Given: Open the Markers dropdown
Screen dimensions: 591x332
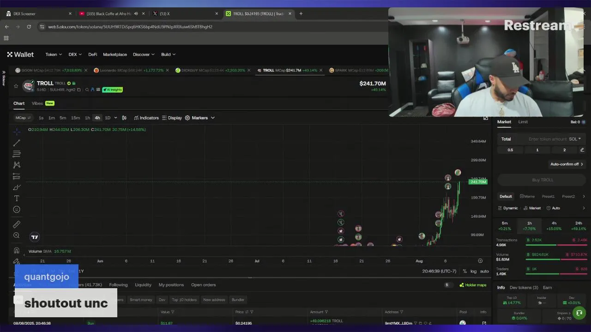Looking at the screenshot, I should pos(200,118).
